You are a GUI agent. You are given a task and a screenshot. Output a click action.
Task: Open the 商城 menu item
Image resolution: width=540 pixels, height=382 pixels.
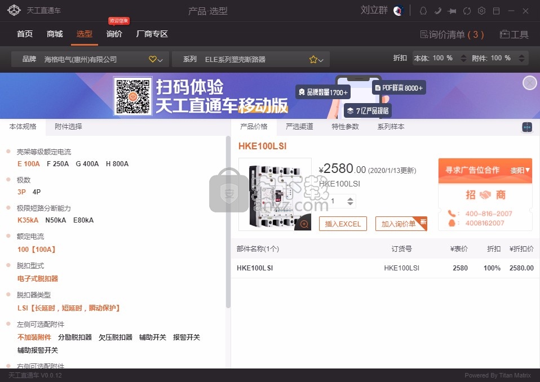coord(55,34)
